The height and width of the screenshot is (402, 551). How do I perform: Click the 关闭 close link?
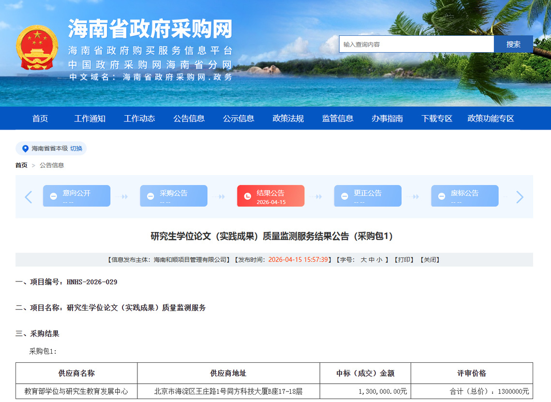(430, 260)
